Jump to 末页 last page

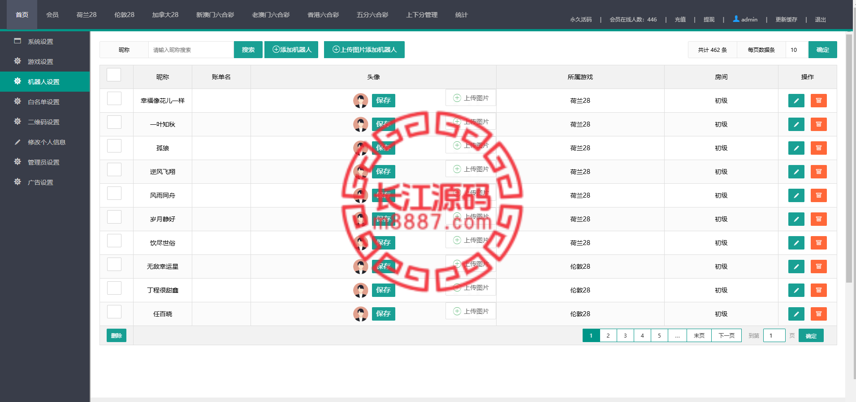click(699, 335)
